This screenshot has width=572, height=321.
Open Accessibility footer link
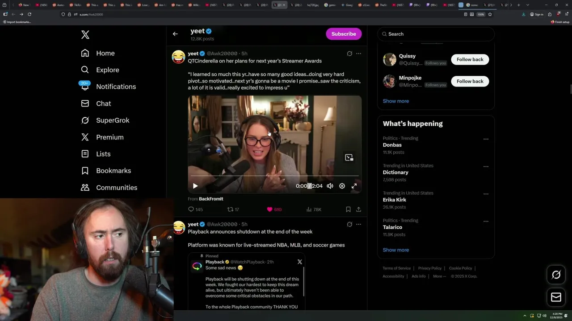pyautogui.click(x=393, y=276)
